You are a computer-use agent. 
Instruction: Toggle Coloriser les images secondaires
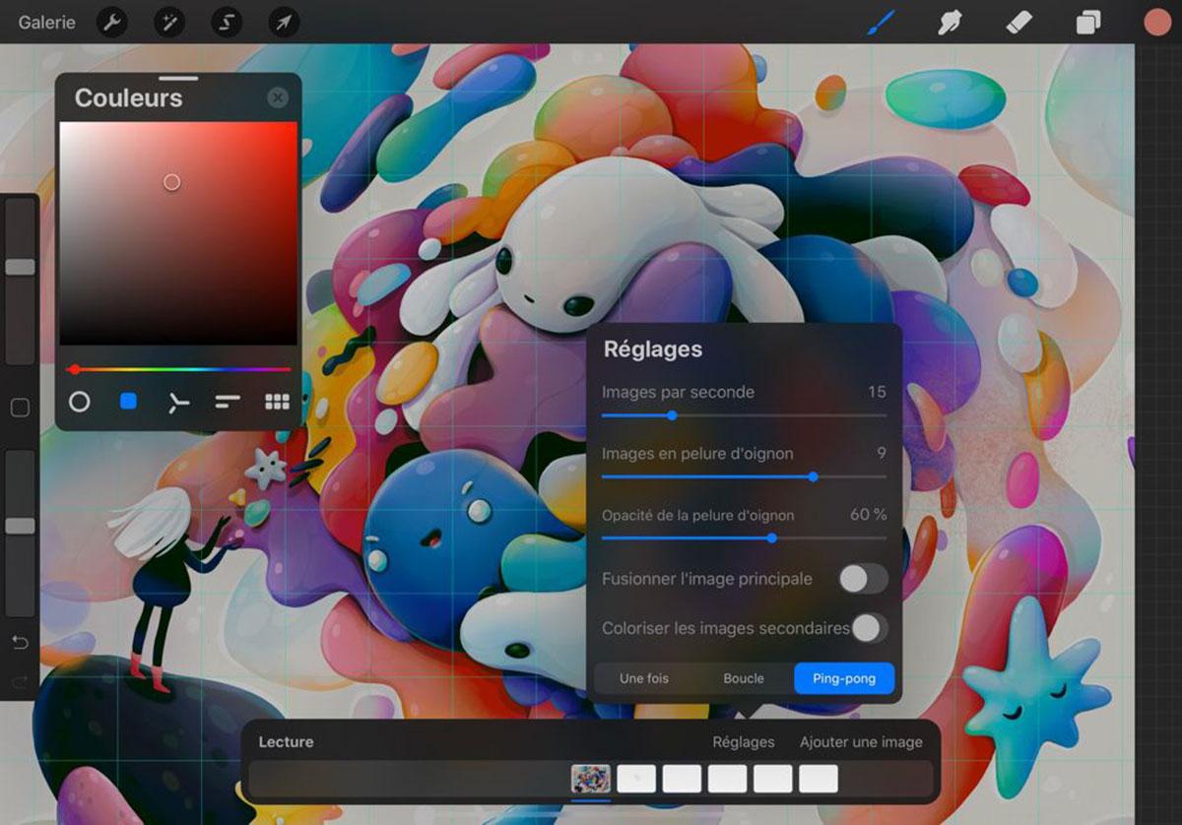[x=870, y=628]
